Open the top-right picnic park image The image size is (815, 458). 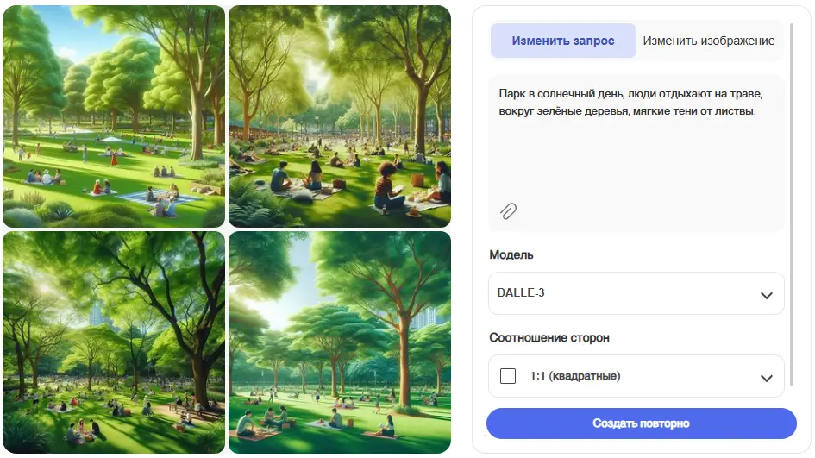pos(340,116)
